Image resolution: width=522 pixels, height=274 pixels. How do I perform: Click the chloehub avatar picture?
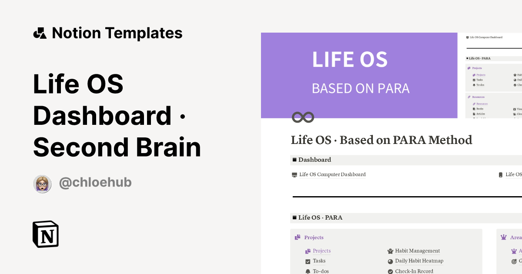tap(42, 184)
